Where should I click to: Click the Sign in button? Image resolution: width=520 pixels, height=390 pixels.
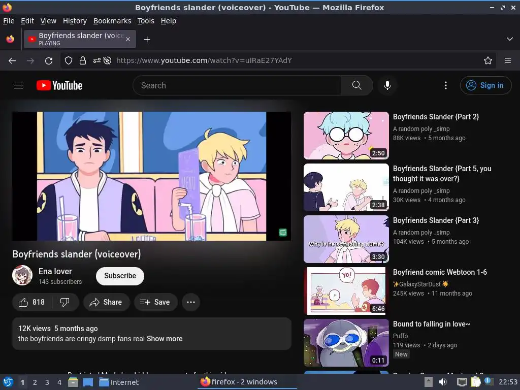tap(485, 85)
